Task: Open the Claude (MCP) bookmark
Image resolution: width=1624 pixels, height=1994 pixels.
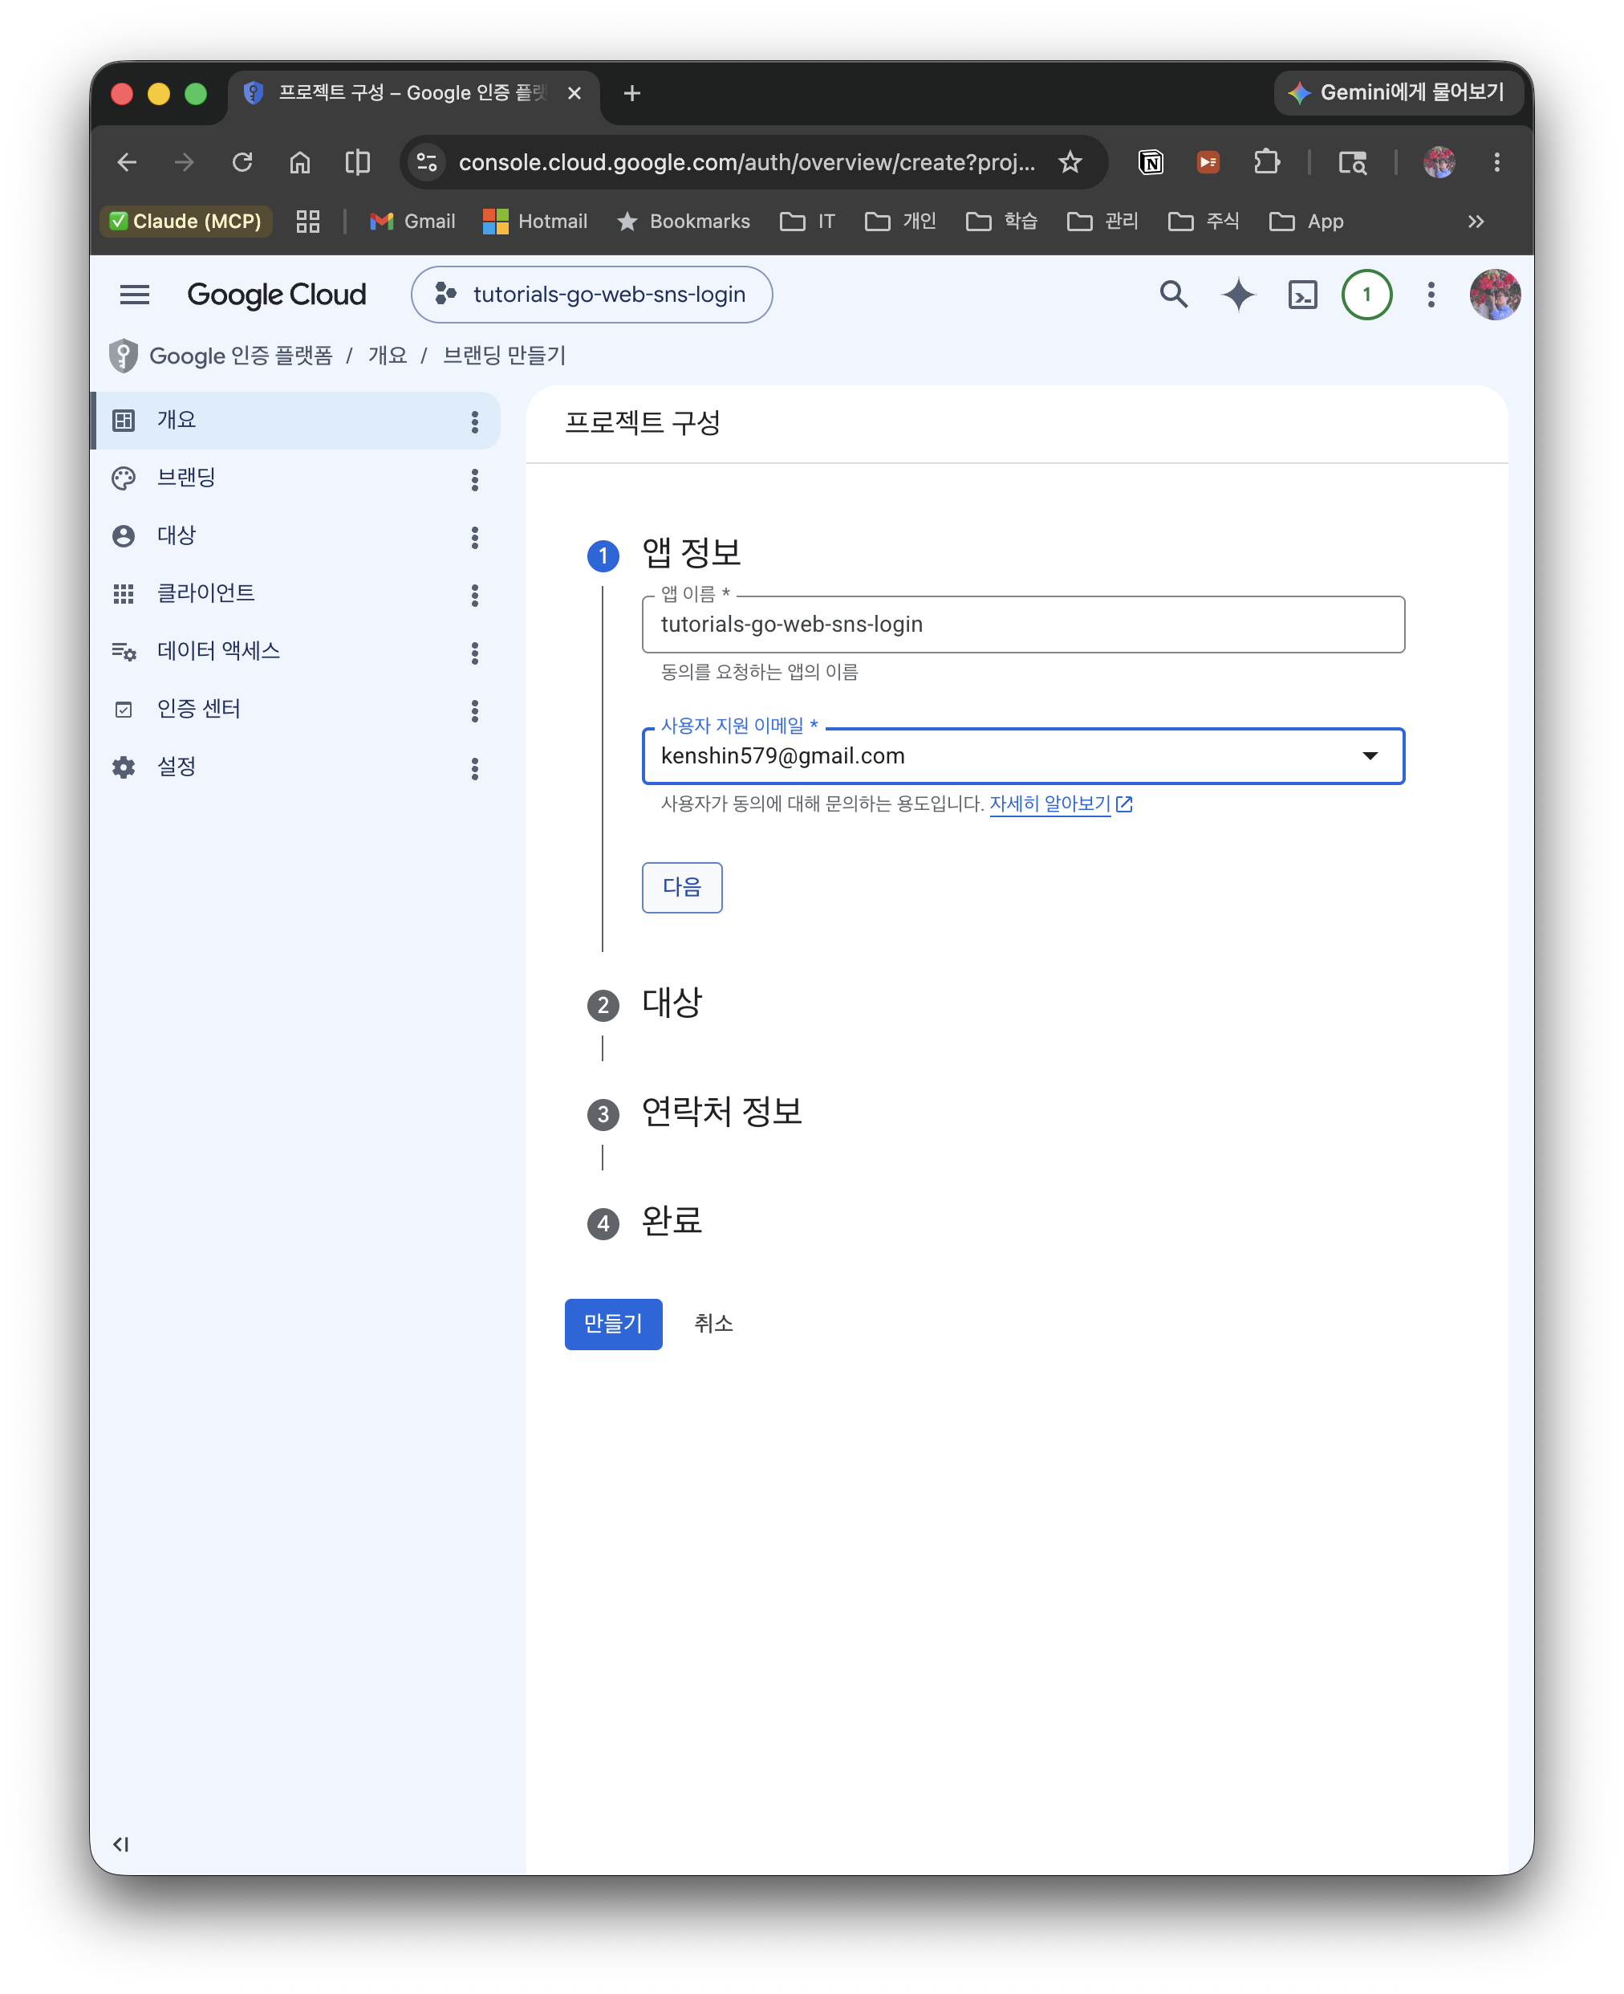Action: point(185,222)
